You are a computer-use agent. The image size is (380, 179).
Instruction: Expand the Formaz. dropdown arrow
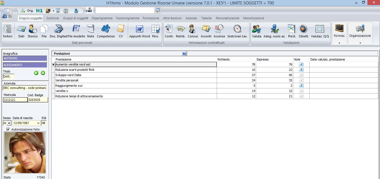pyautogui.click(x=339, y=43)
